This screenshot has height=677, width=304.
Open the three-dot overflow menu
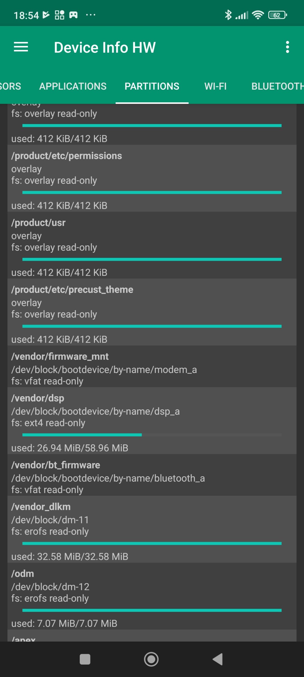click(287, 47)
